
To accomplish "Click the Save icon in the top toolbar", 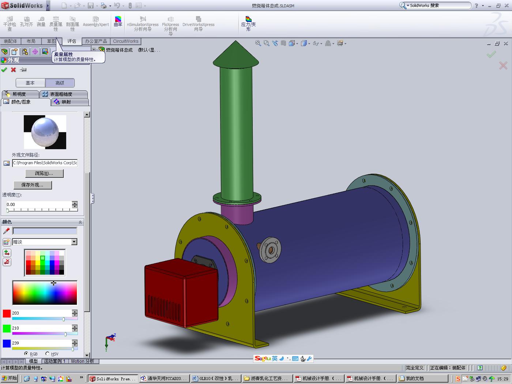I will [x=90, y=5].
